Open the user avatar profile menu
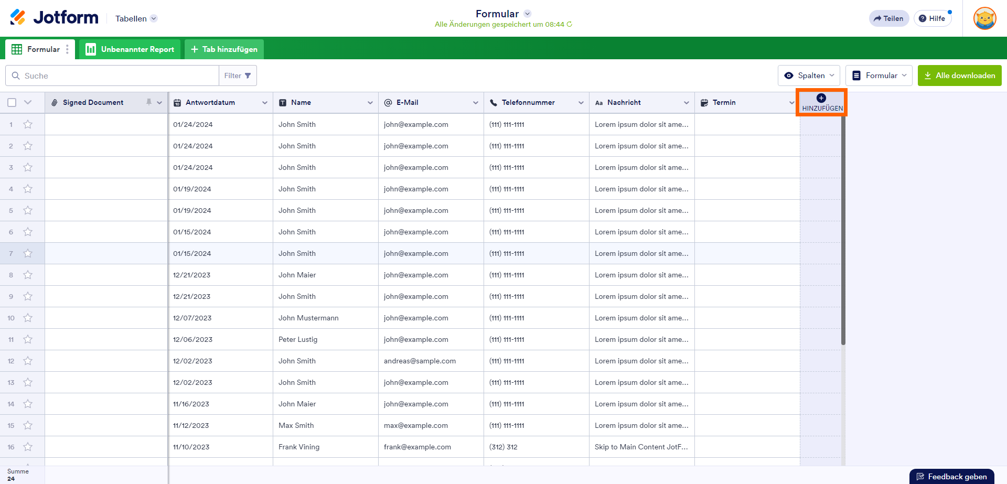 click(984, 18)
